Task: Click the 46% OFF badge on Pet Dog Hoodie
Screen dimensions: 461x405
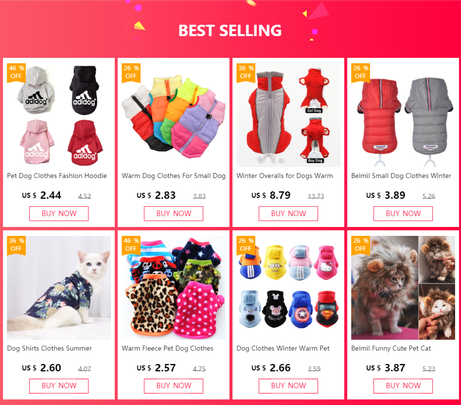Action: (16, 72)
